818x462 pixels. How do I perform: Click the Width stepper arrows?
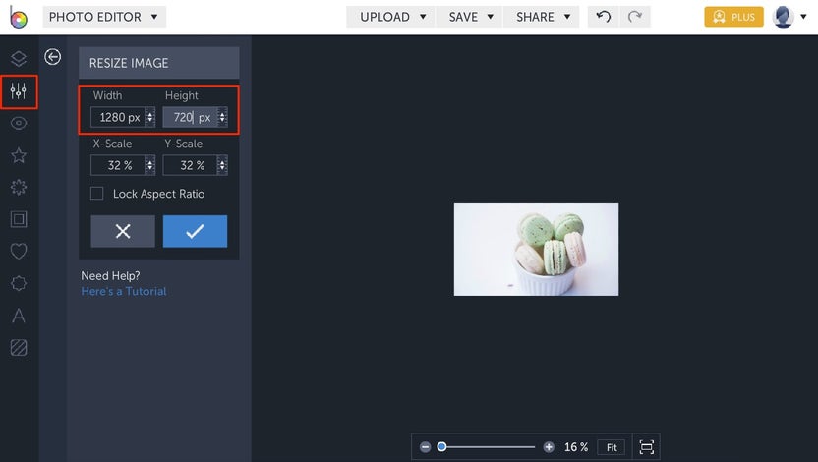point(150,117)
